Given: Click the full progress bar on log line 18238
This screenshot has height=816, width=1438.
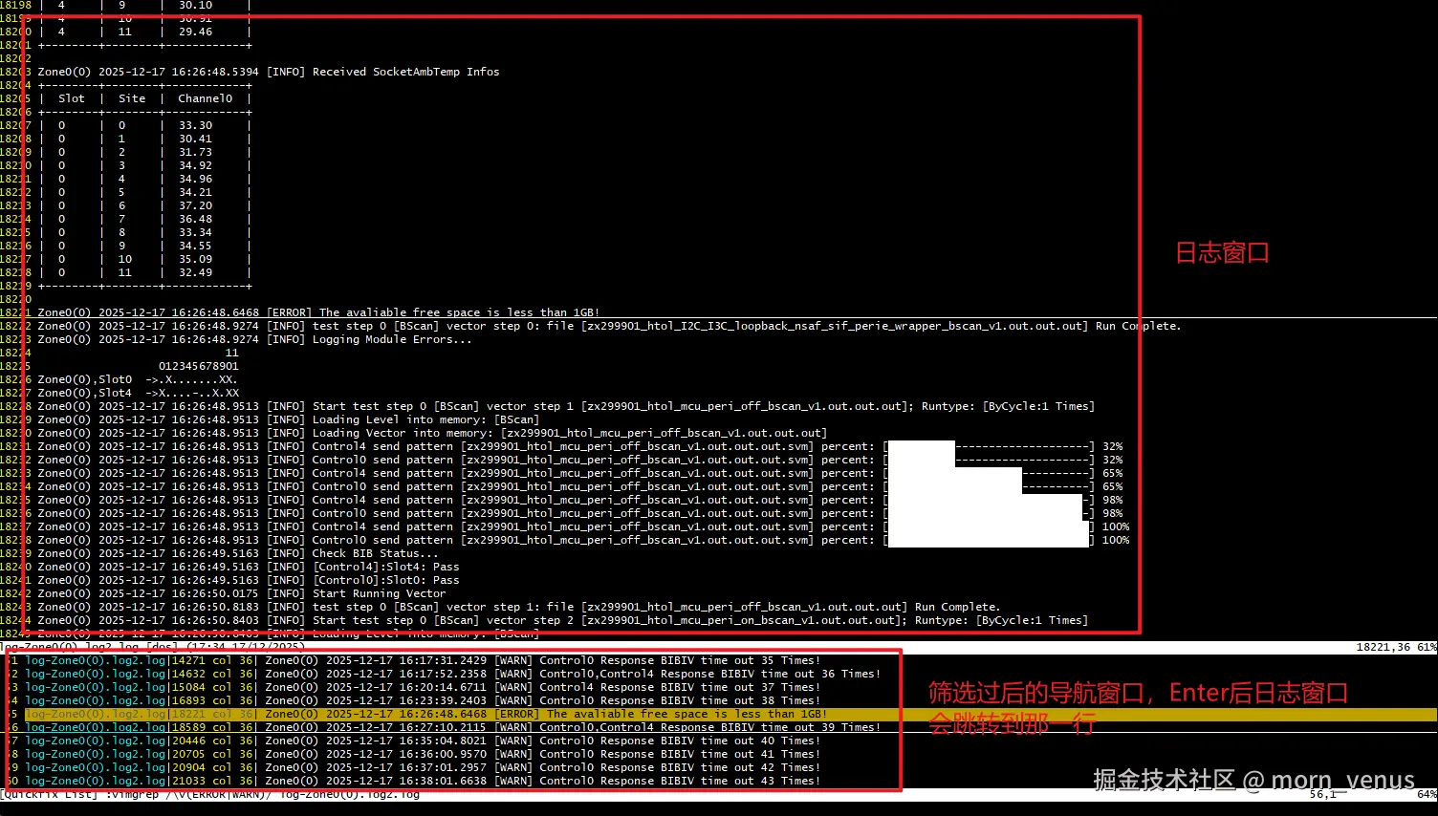Looking at the screenshot, I should pos(989,540).
